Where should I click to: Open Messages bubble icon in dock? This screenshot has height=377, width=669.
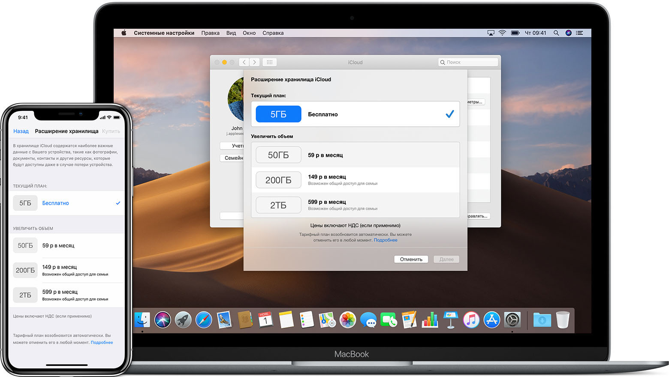click(368, 320)
